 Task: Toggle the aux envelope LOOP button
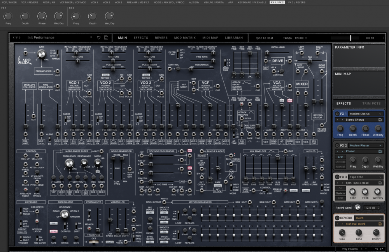pyautogui.click(x=294, y=190)
